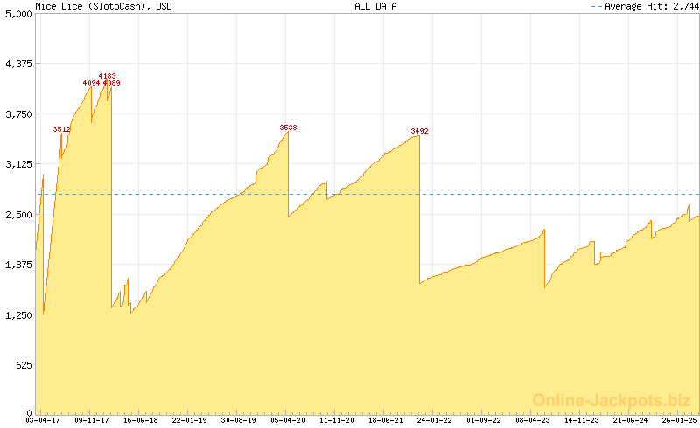Click the 09-11-17 date label

pyautogui.click(x=91, y=420)
